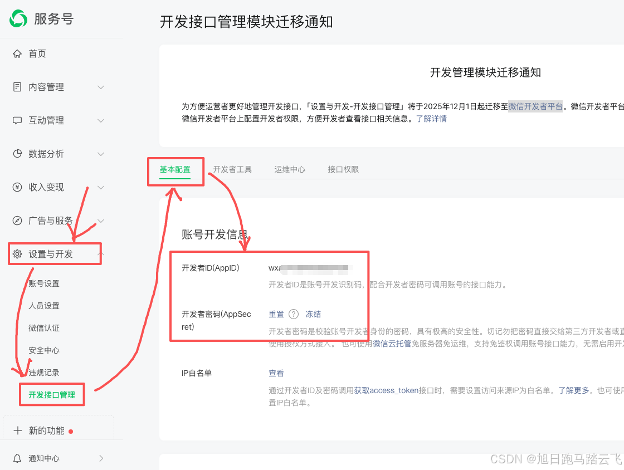Click the 广告与服务 compass icon

pyautogui.click(x=17, y=221)
